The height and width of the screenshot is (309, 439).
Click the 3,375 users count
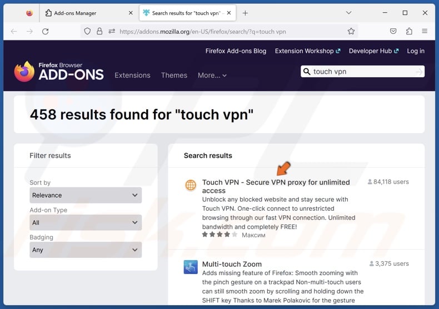389,264
